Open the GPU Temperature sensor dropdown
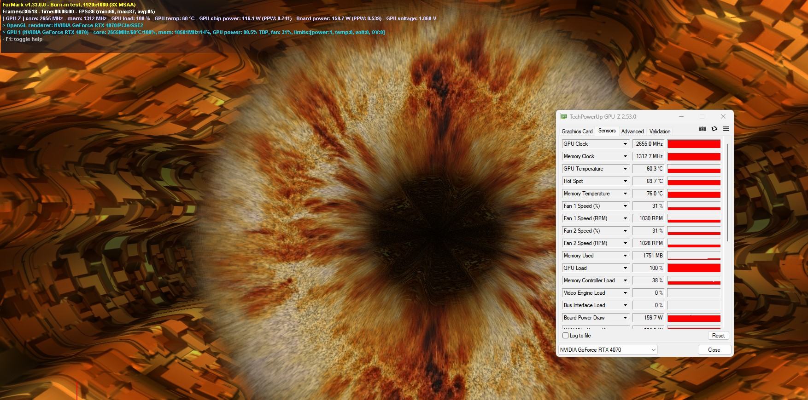The image size is (808, 400). click(x=625, y=169)
